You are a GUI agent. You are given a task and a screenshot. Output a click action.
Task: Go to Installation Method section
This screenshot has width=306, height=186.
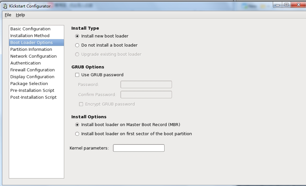coord(36,36)
